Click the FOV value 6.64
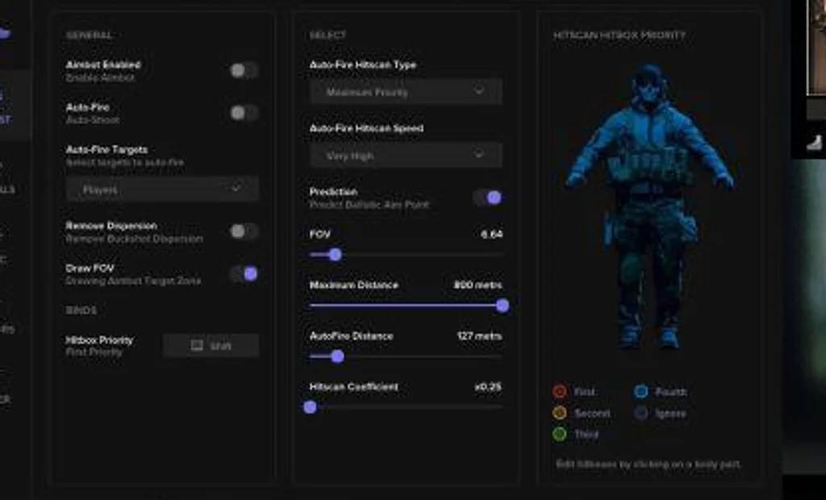The image size is (826, 500). pyautogui.click(x=491, y=234)
